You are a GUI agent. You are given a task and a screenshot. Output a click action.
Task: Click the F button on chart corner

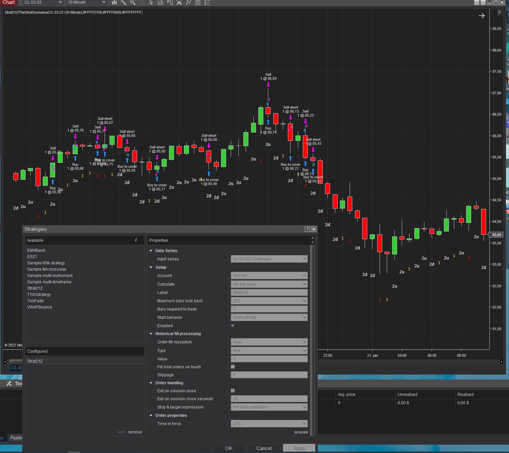click(500, 13)
